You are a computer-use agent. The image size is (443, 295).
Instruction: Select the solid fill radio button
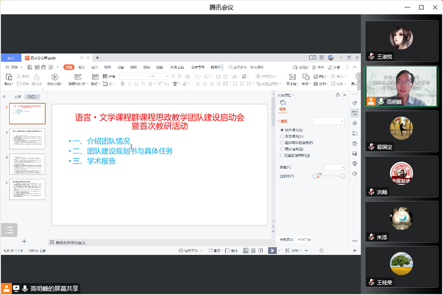click(x=282, y=130)
